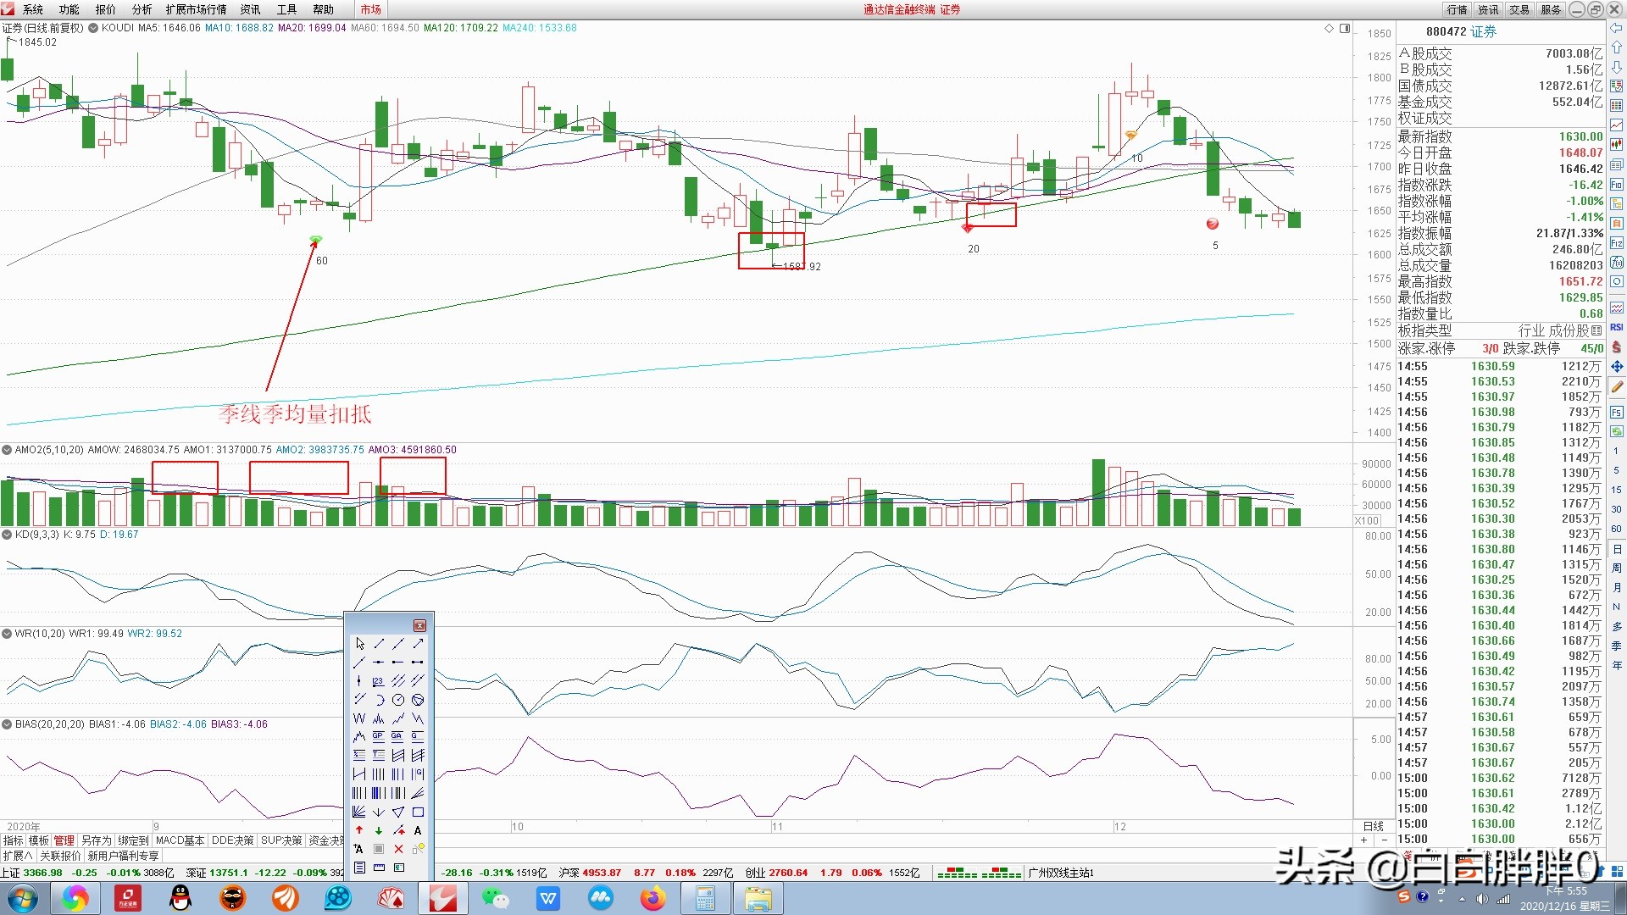
Task: Switch chart to 60-minute period
Action: tap(1616, 529)
